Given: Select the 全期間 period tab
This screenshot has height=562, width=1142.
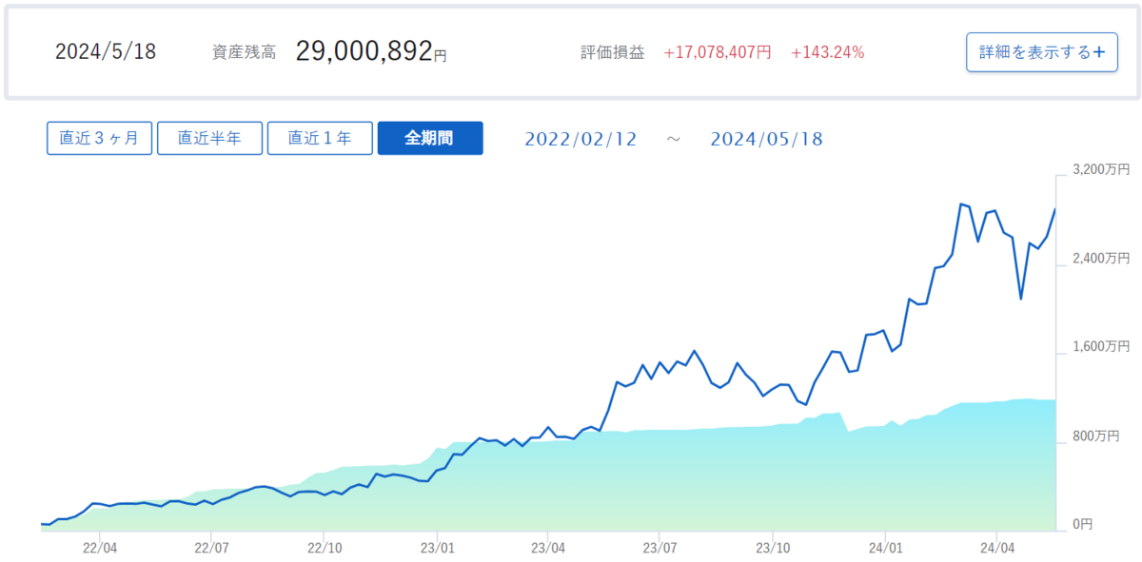Looking at the screenshot, I should point(430,138).
